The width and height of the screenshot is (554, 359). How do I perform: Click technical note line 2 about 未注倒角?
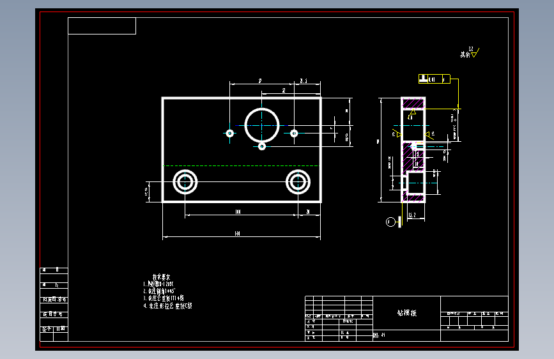click(159, 291)
